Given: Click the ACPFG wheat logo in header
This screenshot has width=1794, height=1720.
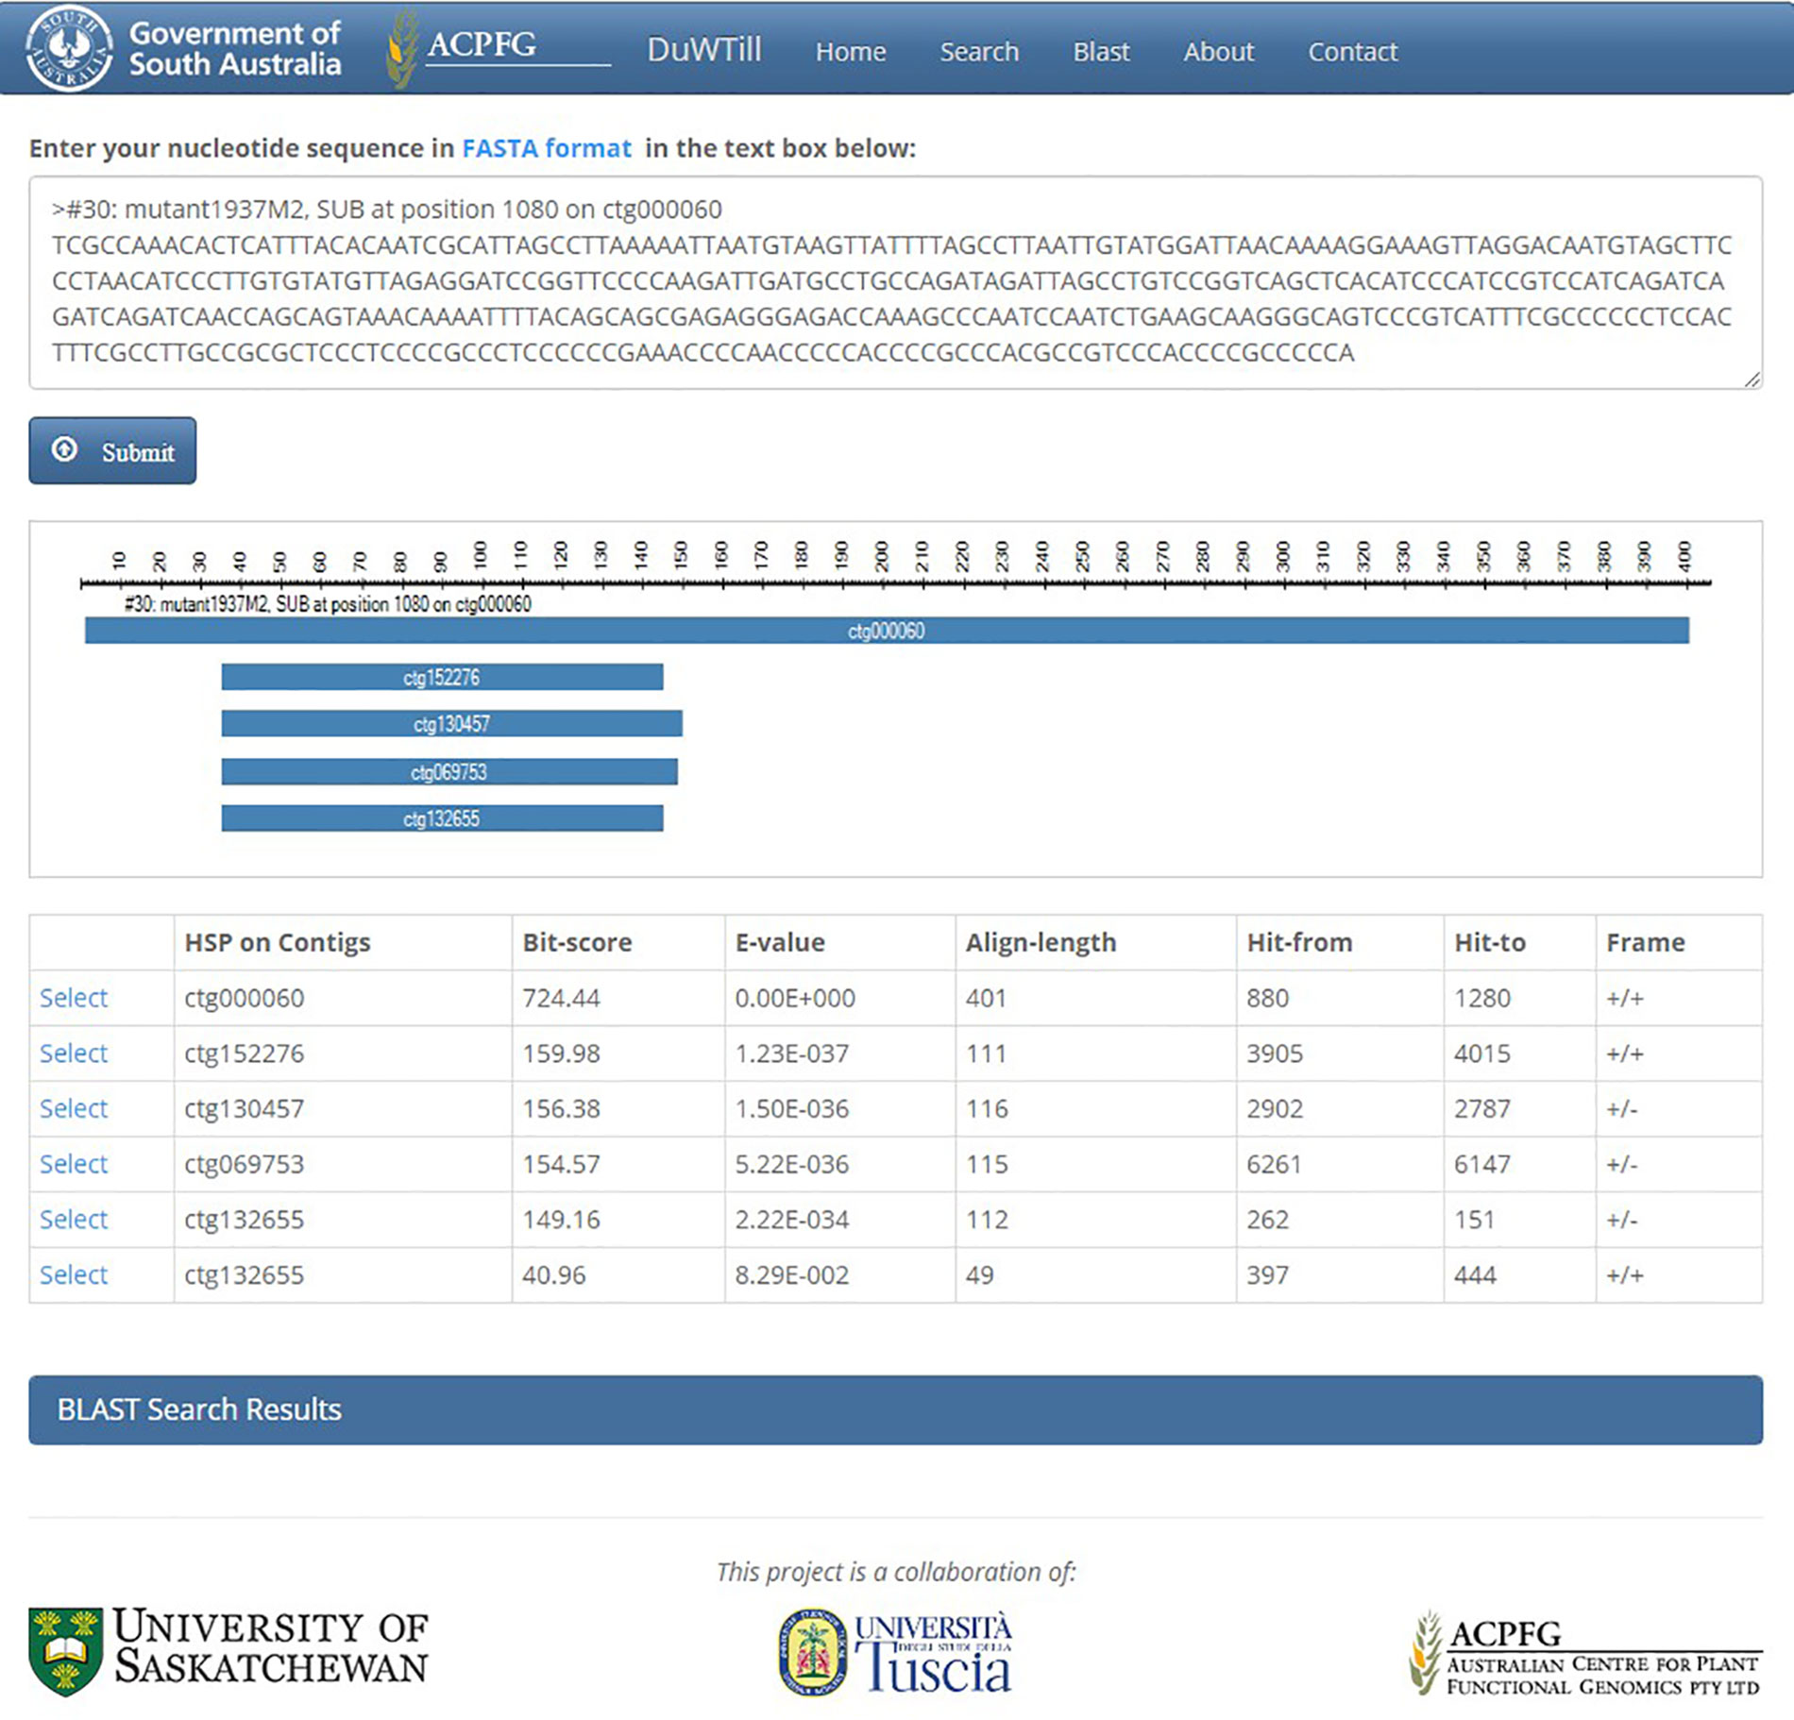Looking at the screenshot, I should tap(403, 49).
